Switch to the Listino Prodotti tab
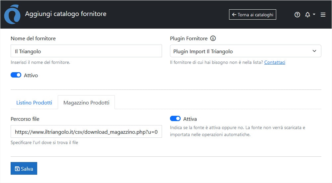332x183 pixels. tap(34, 103)
